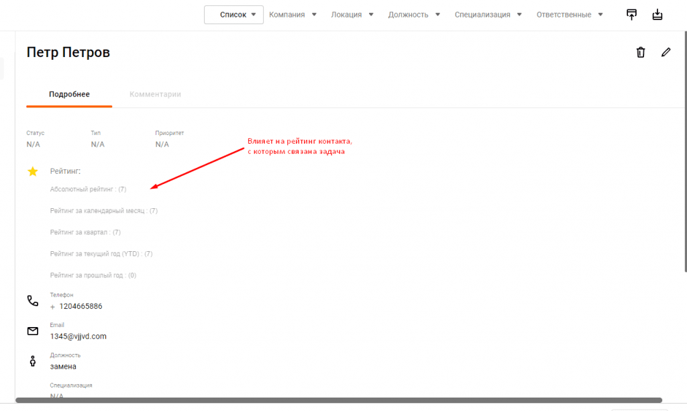Click the yellow star rating icon
Screen dimensions: 687x411
tap(32, 172)
